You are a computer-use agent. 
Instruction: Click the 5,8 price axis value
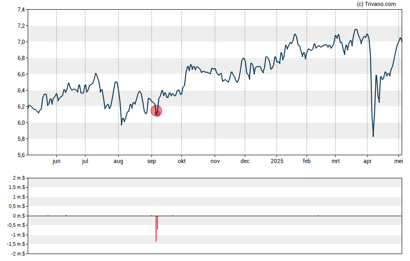click(21, 139)
